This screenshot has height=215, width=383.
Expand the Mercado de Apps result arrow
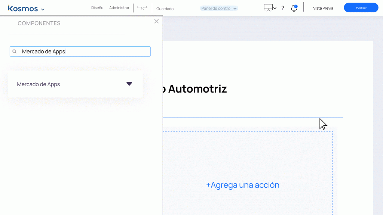coord(129,84)
